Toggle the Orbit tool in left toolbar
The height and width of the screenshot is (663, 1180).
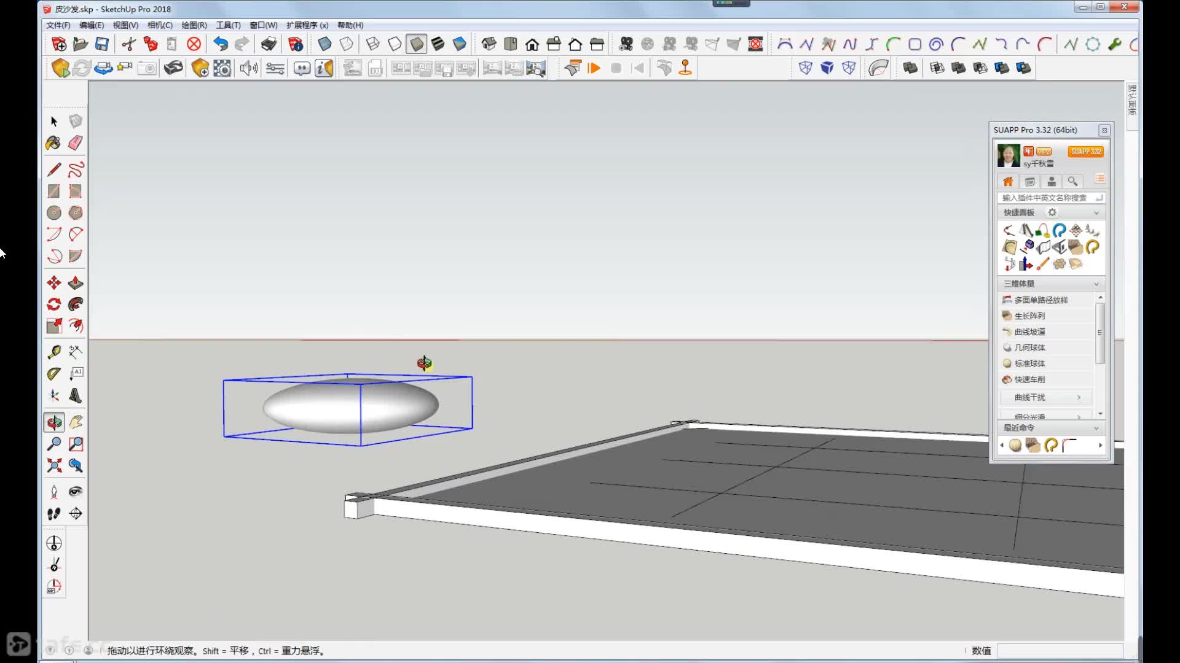pyautogui.click(x=54, y=422)
